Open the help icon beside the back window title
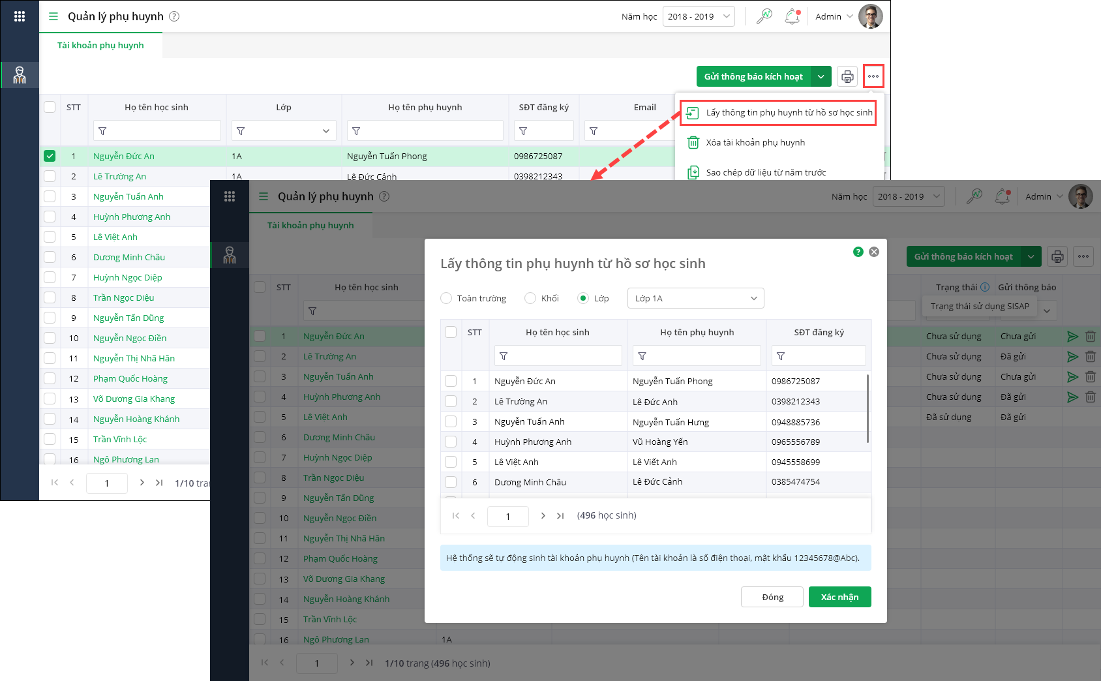This screenshot has width=1101, height=681. tap(174, 16)
